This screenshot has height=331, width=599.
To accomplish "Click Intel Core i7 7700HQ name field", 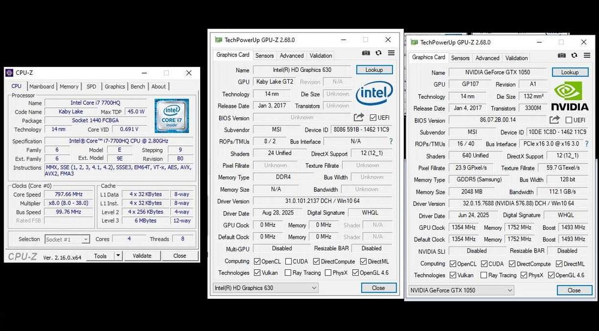I will click(x=95, y=103).
